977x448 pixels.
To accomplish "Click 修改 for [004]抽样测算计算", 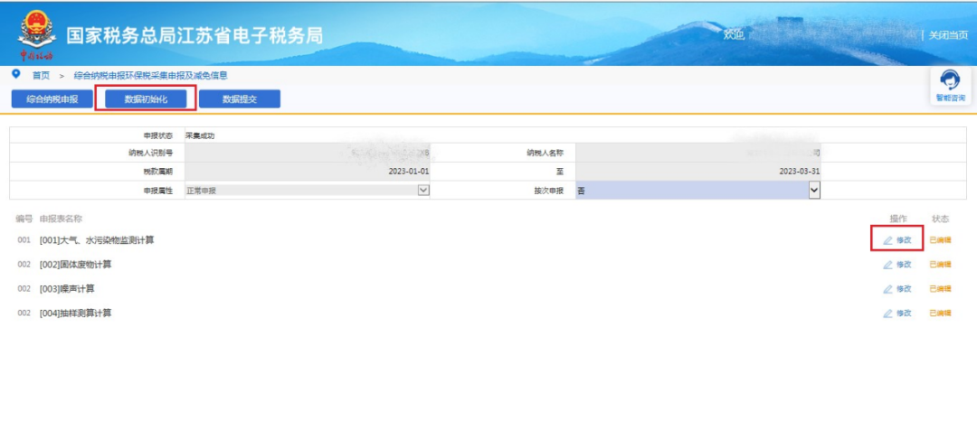I will pos(904,313).
